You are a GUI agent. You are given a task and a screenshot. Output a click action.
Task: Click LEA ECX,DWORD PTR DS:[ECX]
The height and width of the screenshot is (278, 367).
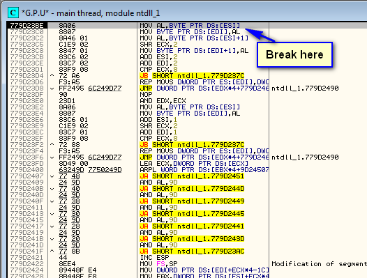pyautogui.click(x=194, y=164)
